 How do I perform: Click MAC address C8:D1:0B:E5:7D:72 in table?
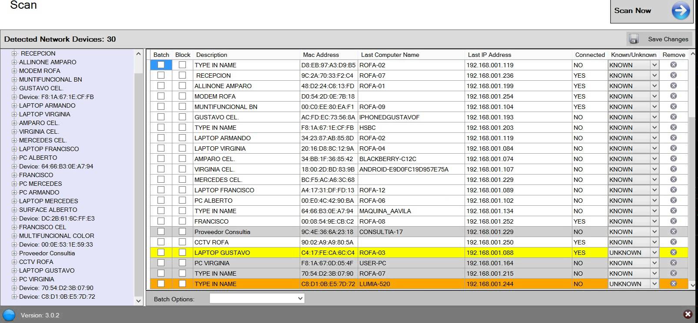tap(328, 284)
